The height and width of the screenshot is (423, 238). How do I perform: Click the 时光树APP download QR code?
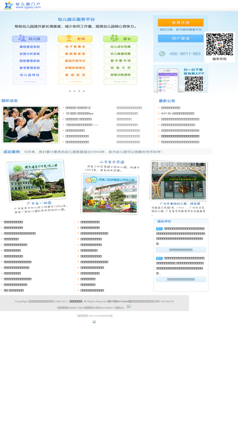click(x=194, y=84)
